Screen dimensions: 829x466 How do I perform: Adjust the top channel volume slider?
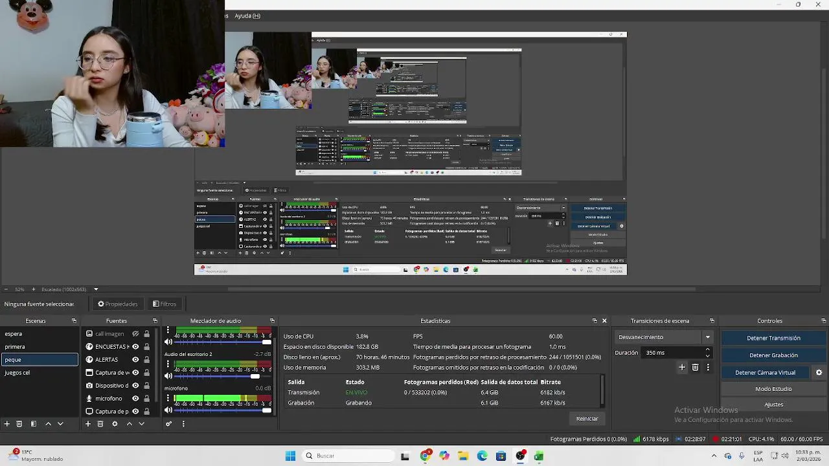[x=223, y=342]
